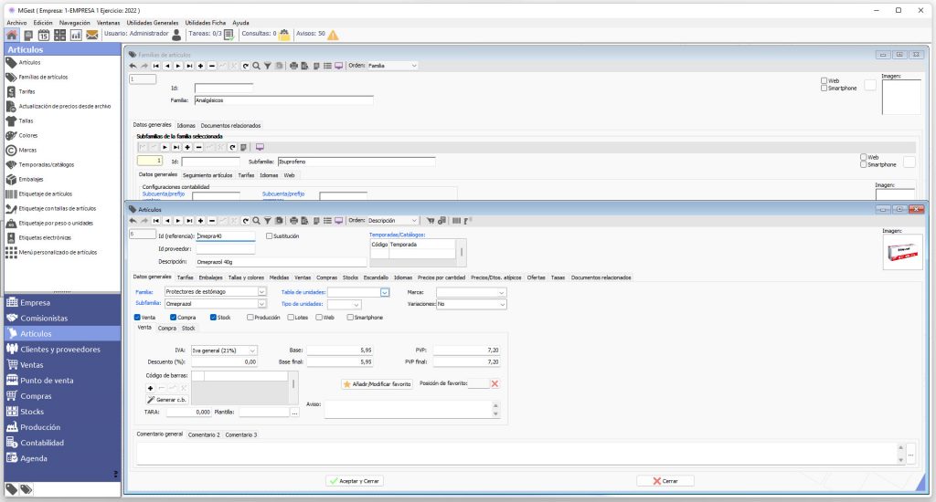Screen dimensions: 936x502
Task: Click the filter funnel in Artículos toolbar
Action: (268, 221)
